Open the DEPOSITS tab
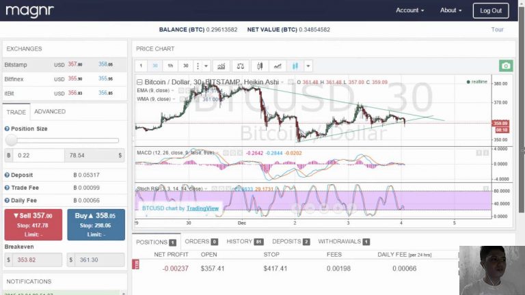 click(291, 242)
